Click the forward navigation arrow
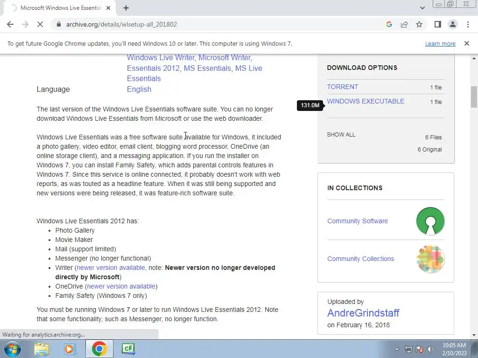 pyautogui.click(x=25, y=24)
